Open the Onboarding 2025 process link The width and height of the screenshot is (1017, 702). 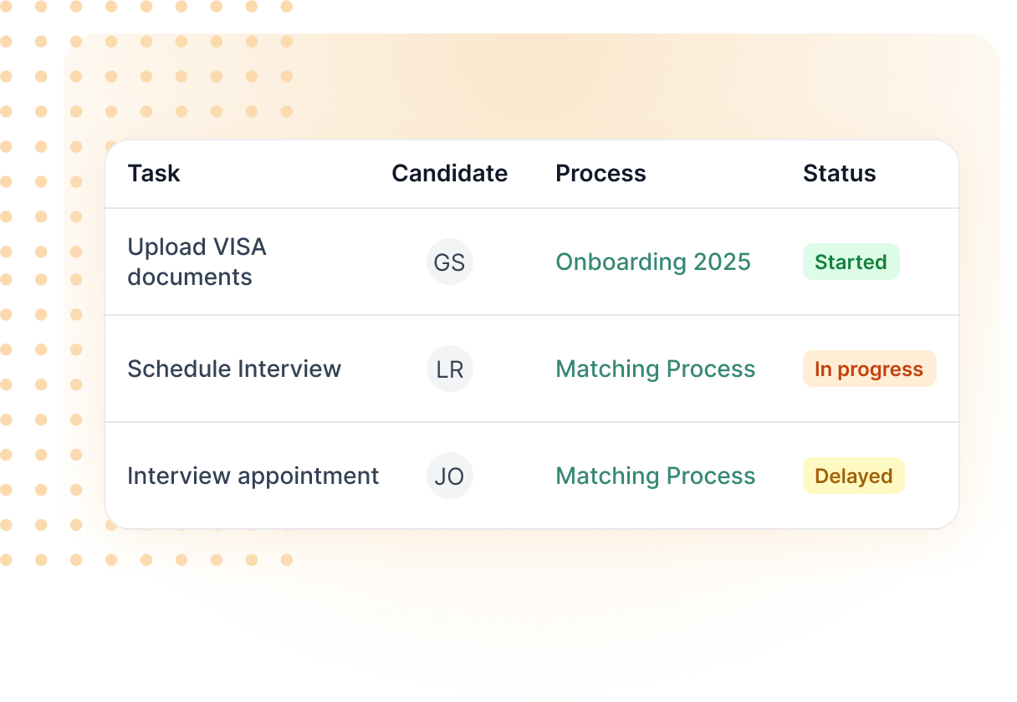653,262
